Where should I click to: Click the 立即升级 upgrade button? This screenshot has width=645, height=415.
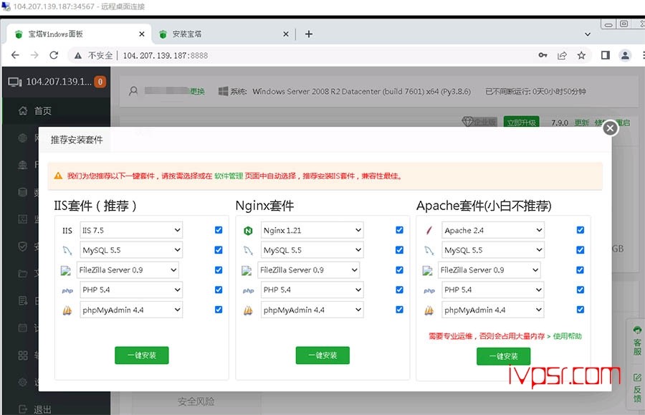click(521, 123)
